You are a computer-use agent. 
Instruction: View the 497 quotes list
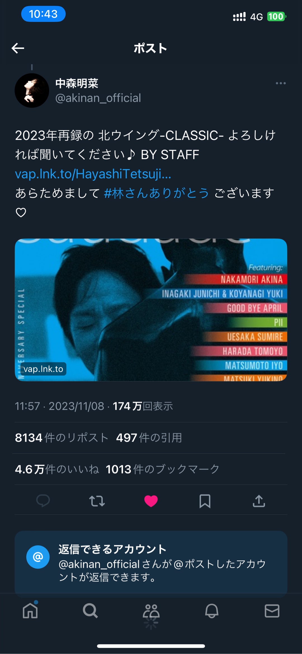(x=149, y=438)
